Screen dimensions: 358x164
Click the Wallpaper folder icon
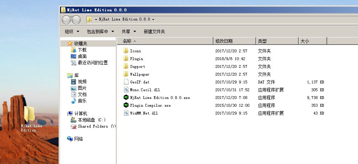(126, 74)
